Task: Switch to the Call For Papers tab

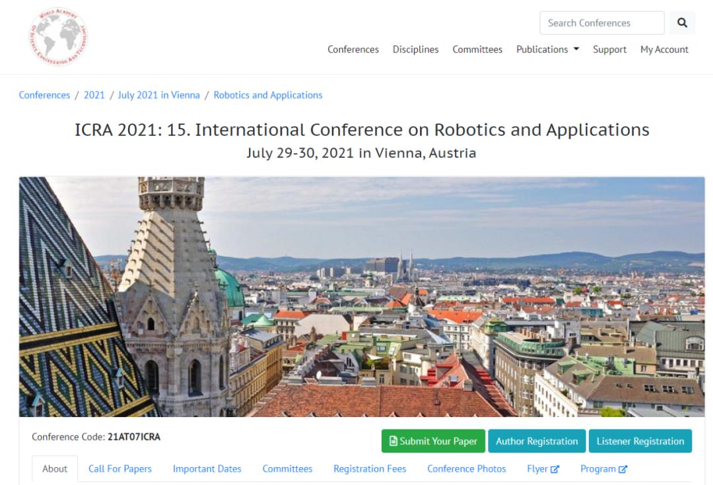Action: (120, 469)
